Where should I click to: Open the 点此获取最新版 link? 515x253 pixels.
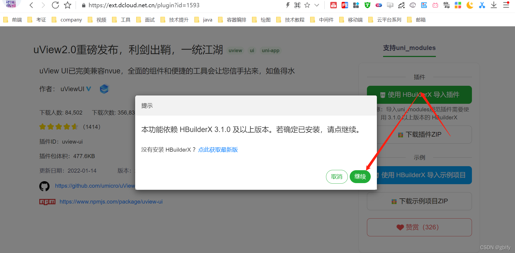(x=218, y=149)
